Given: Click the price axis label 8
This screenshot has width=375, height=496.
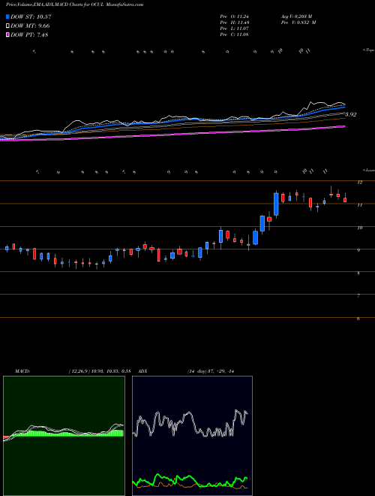Looking at the screenshot, I should click(x=358, y=274).
